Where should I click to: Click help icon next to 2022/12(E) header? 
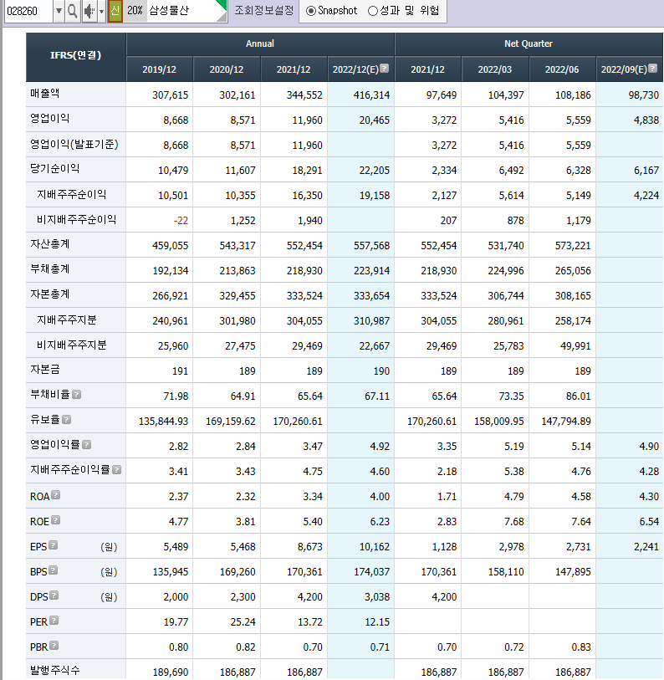[x=384, y=68]
